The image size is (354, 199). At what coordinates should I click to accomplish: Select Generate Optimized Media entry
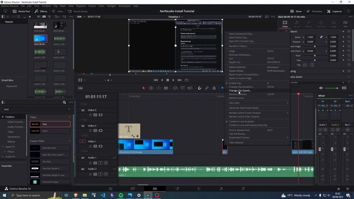tap(243, 108)
